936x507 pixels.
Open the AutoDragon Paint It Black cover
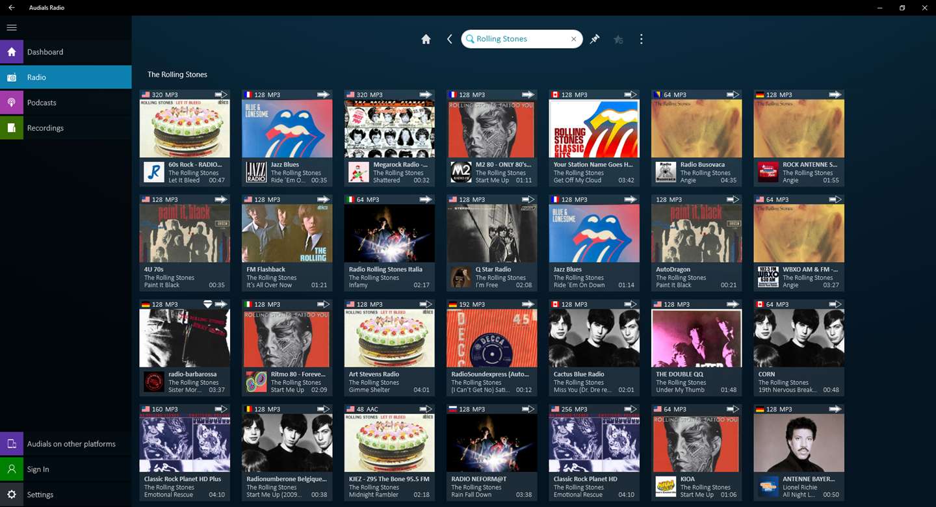[696, 233]
